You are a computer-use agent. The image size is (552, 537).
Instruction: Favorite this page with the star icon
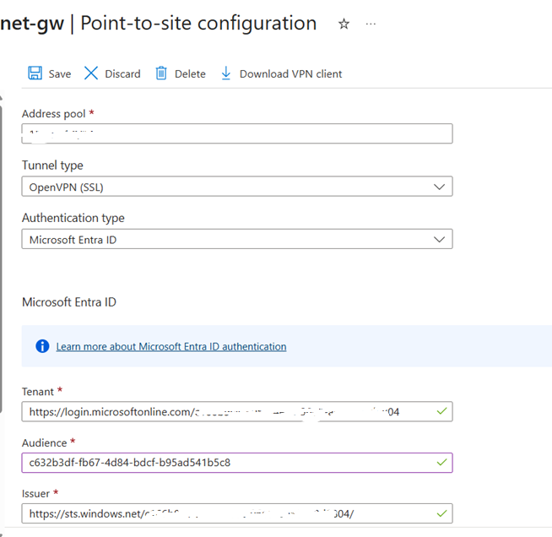pos(344,24)
